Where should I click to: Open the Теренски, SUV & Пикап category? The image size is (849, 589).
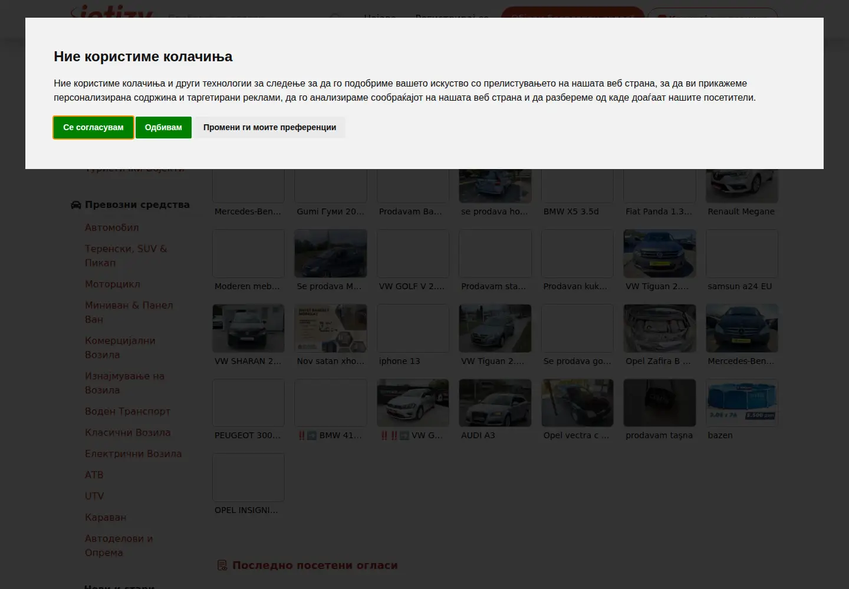click(x=126, y=256)
